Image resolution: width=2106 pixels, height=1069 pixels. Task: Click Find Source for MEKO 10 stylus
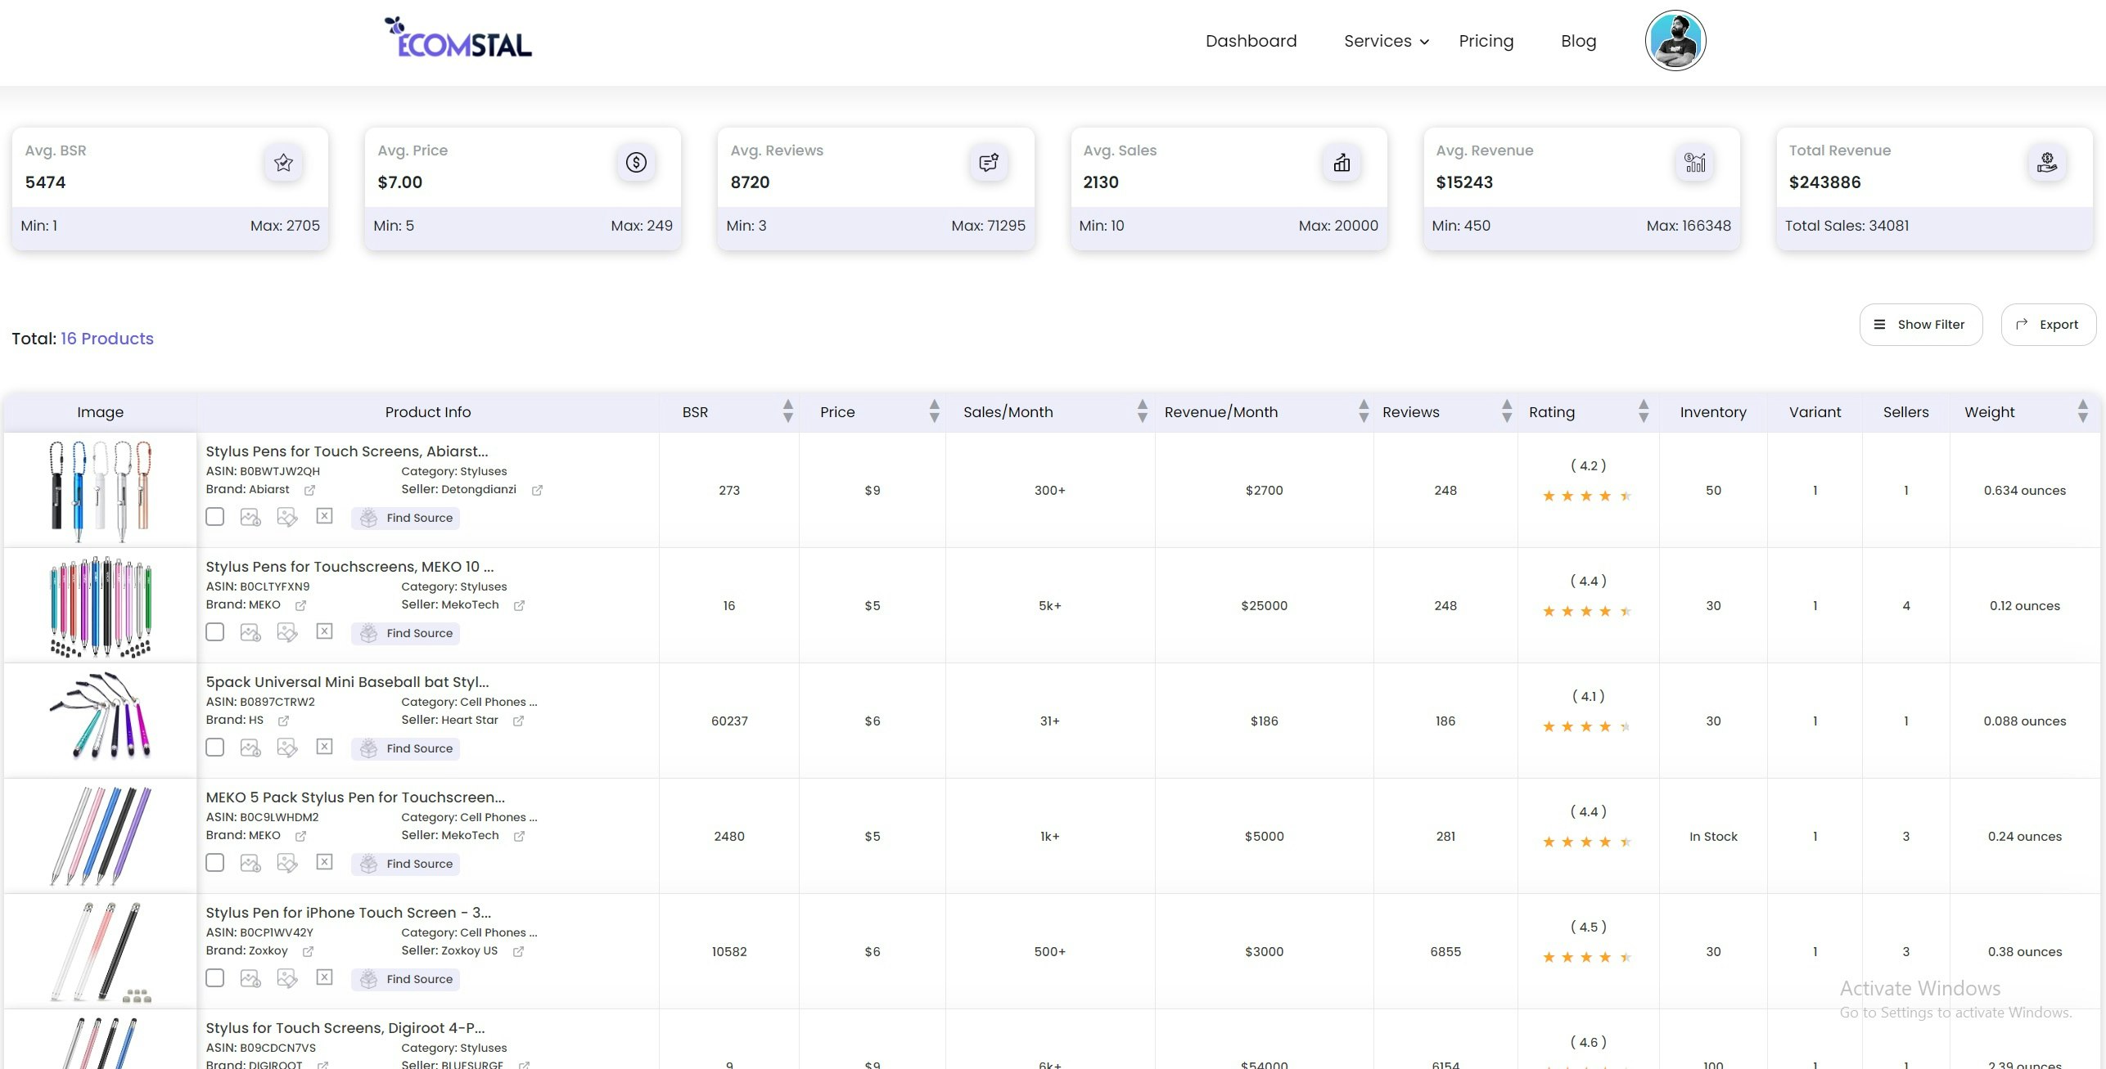click(405, 633)
